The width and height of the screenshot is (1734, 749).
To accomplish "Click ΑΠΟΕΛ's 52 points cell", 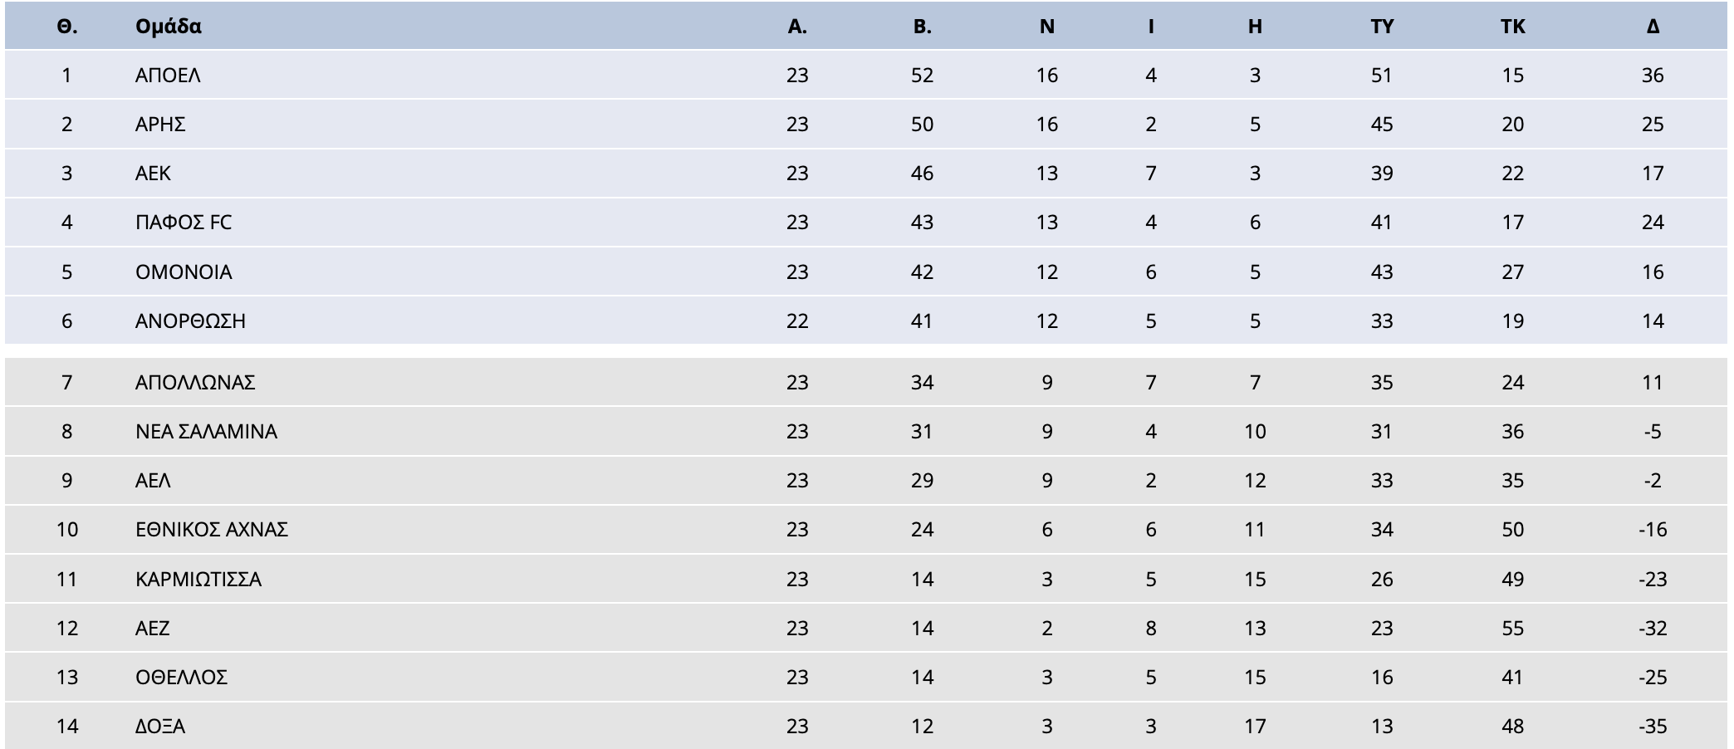I will pyautogui.click(x=922, y=76).
